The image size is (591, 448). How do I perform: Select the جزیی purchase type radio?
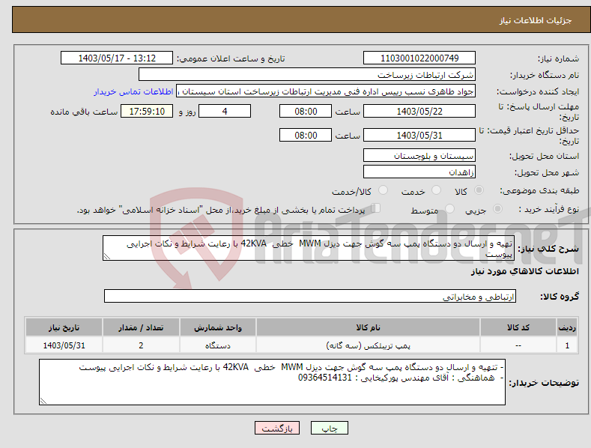497,208
